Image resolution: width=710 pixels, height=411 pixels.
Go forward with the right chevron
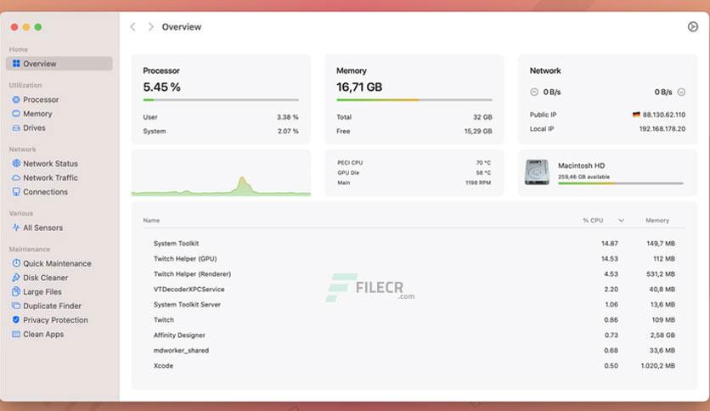(151, 26)
